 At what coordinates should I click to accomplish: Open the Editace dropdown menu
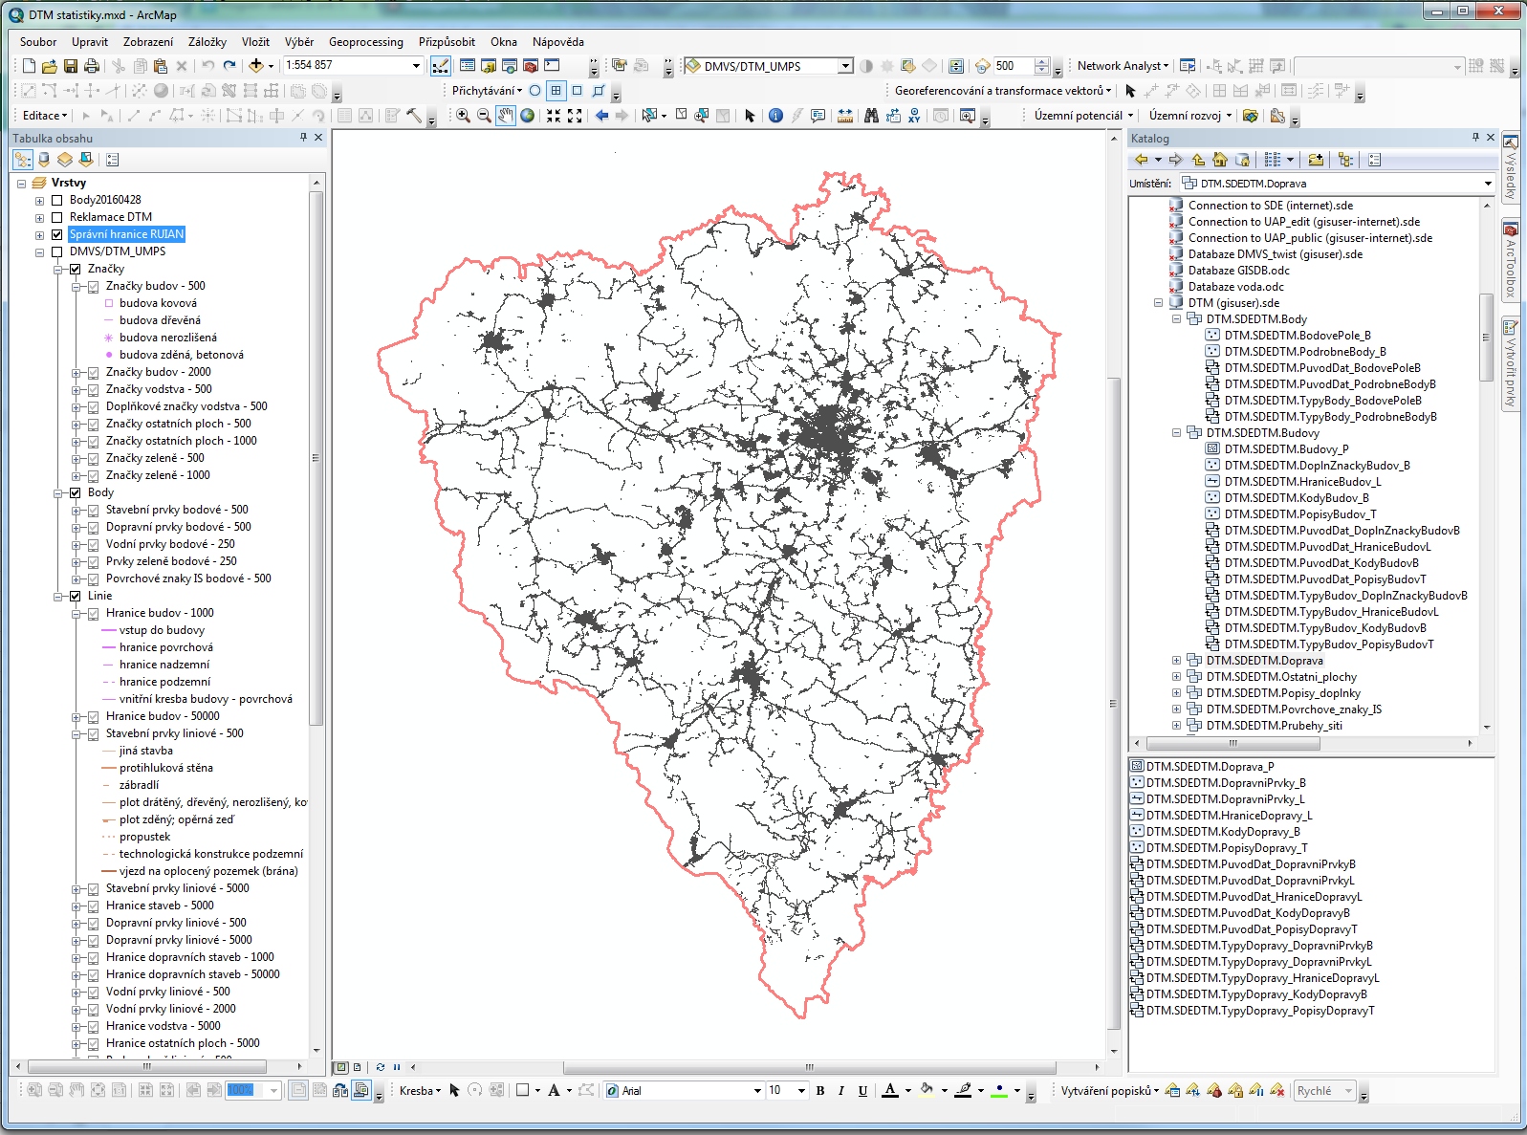tap(45, 116)
